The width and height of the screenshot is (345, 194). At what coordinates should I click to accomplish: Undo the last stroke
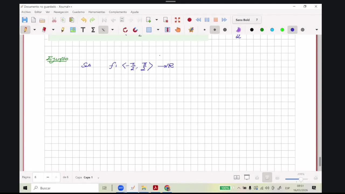coord(84,20)
